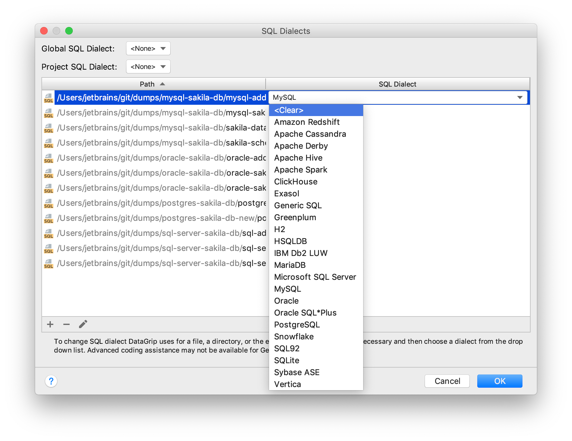
Task: Close the SQL Dialects window
Action: tap(44, 31)
